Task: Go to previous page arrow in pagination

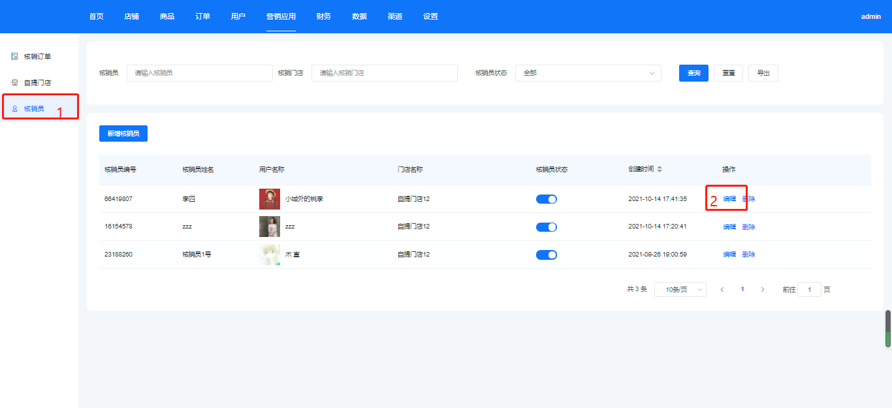Action: click(722, 289)
